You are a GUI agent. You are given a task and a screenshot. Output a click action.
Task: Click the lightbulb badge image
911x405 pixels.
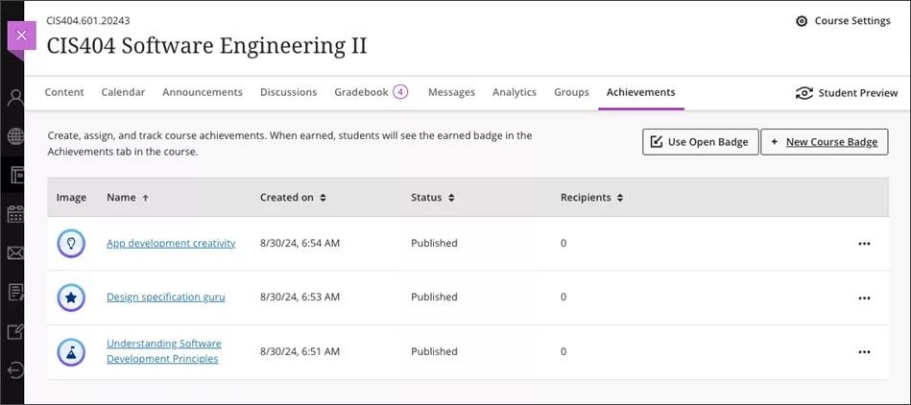[71, 244]
